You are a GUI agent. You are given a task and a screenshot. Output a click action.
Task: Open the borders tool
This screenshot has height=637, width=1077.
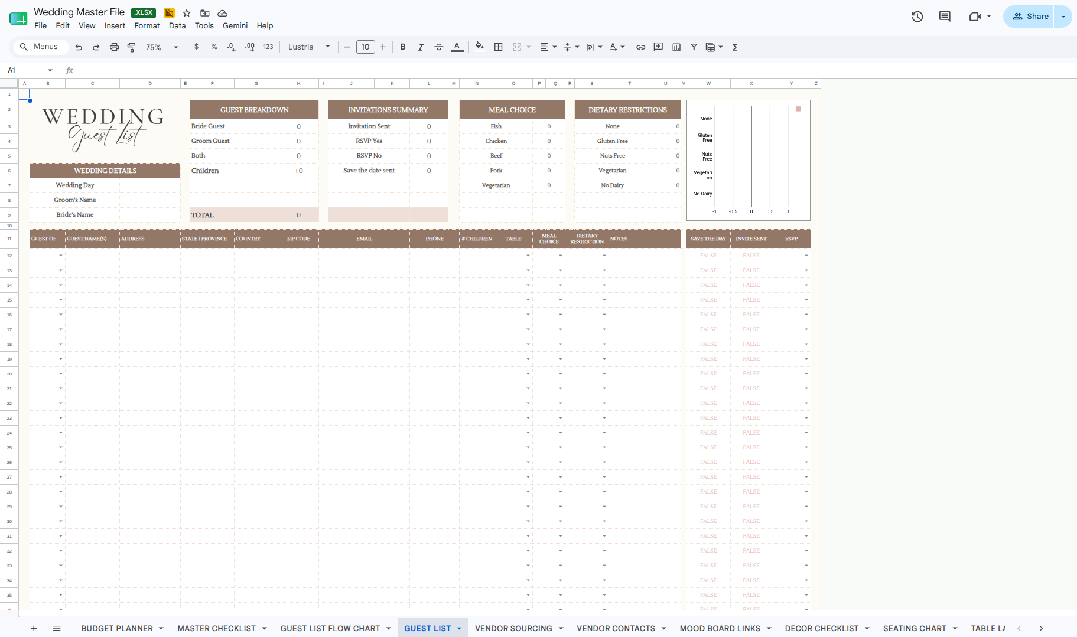click(499, 47)
